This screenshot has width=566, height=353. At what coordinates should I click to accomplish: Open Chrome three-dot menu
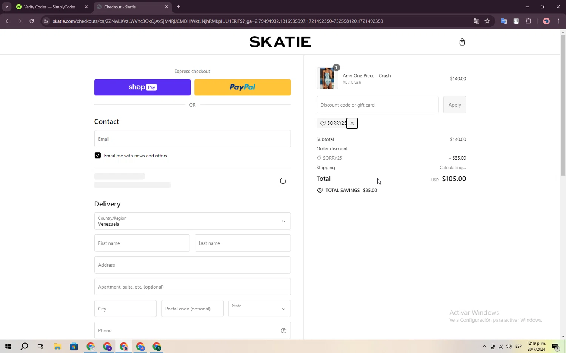point(558,21)
